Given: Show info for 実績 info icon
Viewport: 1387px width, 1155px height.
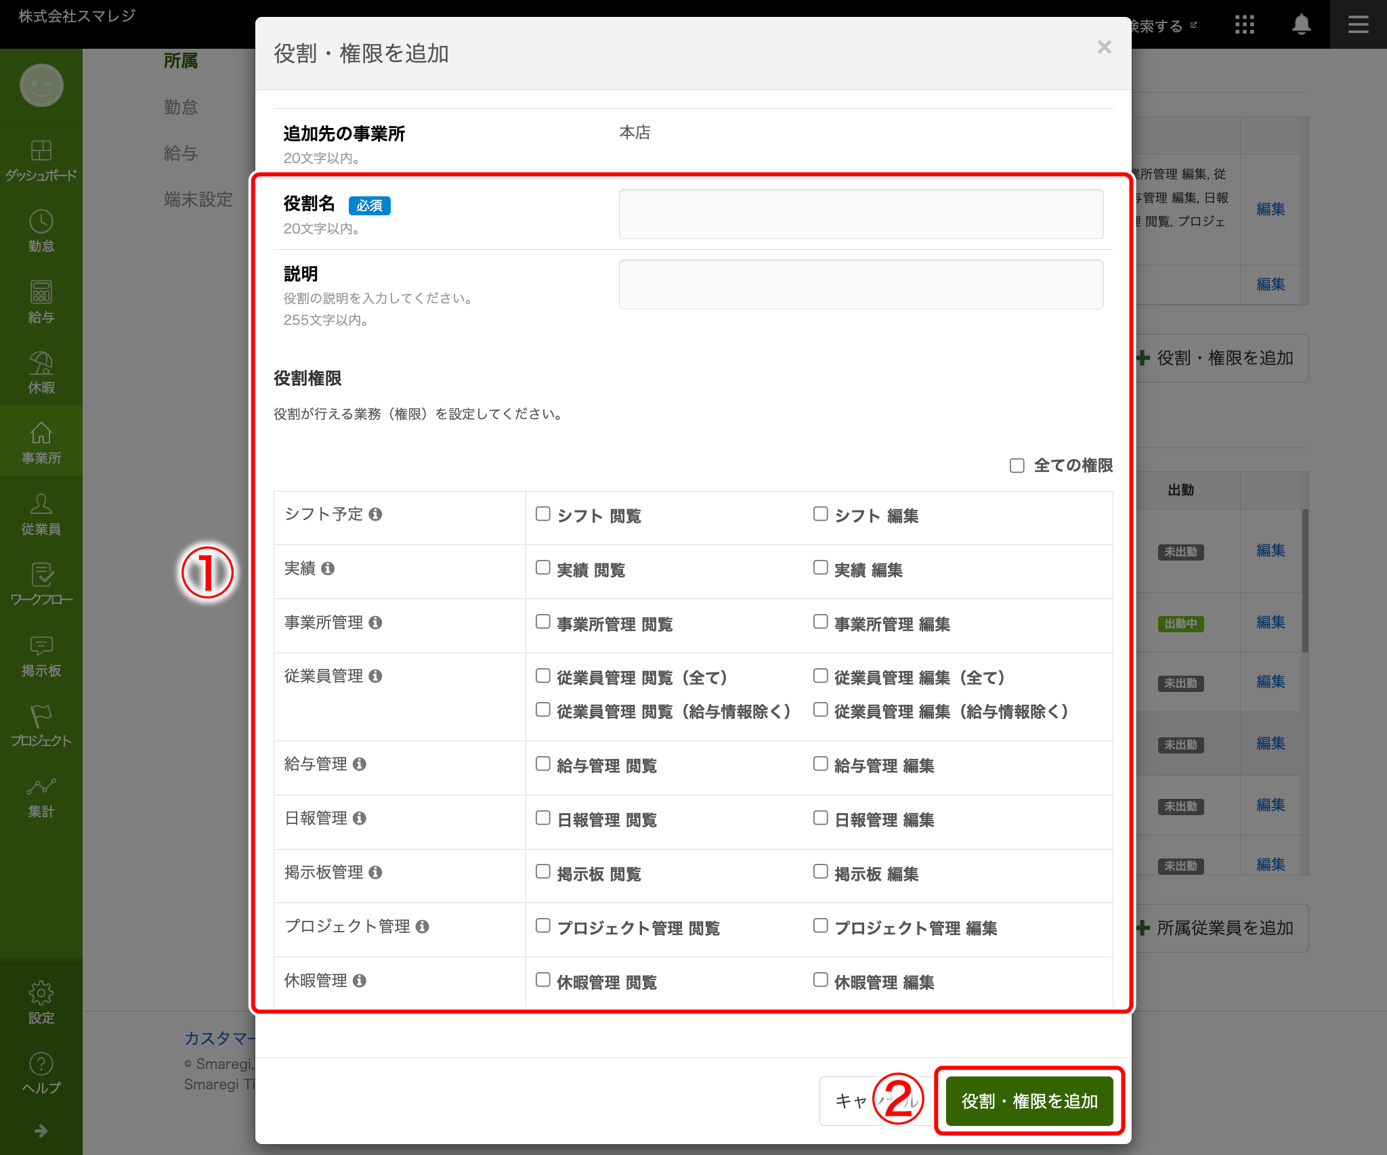Looking at the screenshot, I should 328,569.
